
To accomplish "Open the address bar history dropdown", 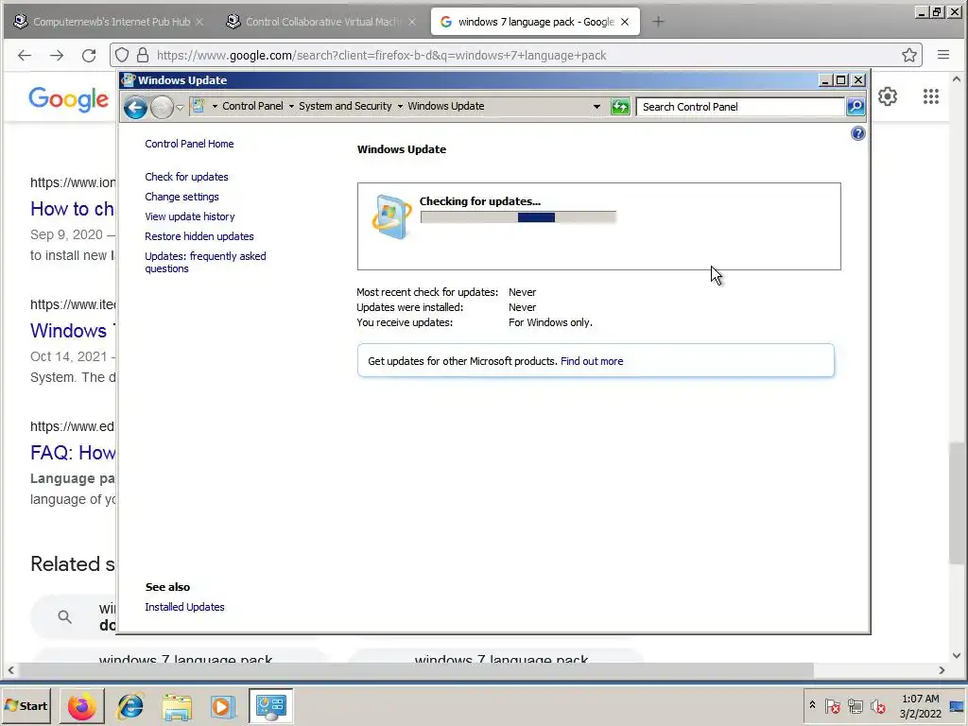I will pyautogui.click(x=596, y=106).
